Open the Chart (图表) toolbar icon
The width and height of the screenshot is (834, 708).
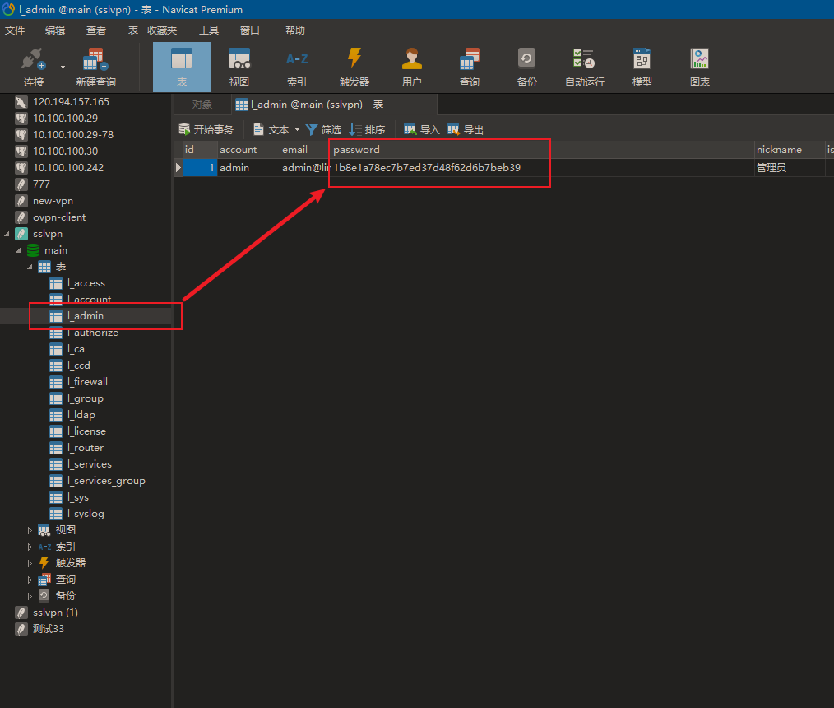[x=700, y=61]
